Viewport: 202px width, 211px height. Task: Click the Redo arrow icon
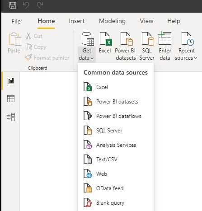click(x=40, y=5)
